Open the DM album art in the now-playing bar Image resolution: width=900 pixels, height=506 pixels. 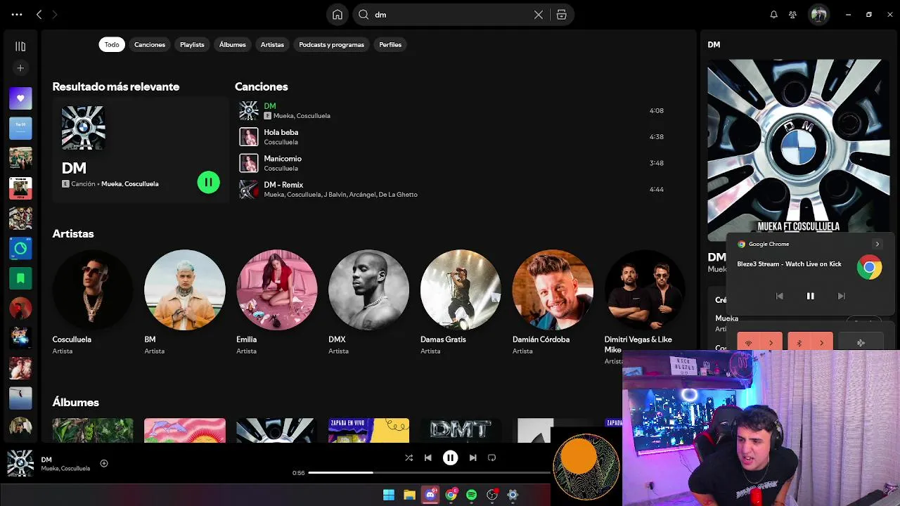point(20,463)
